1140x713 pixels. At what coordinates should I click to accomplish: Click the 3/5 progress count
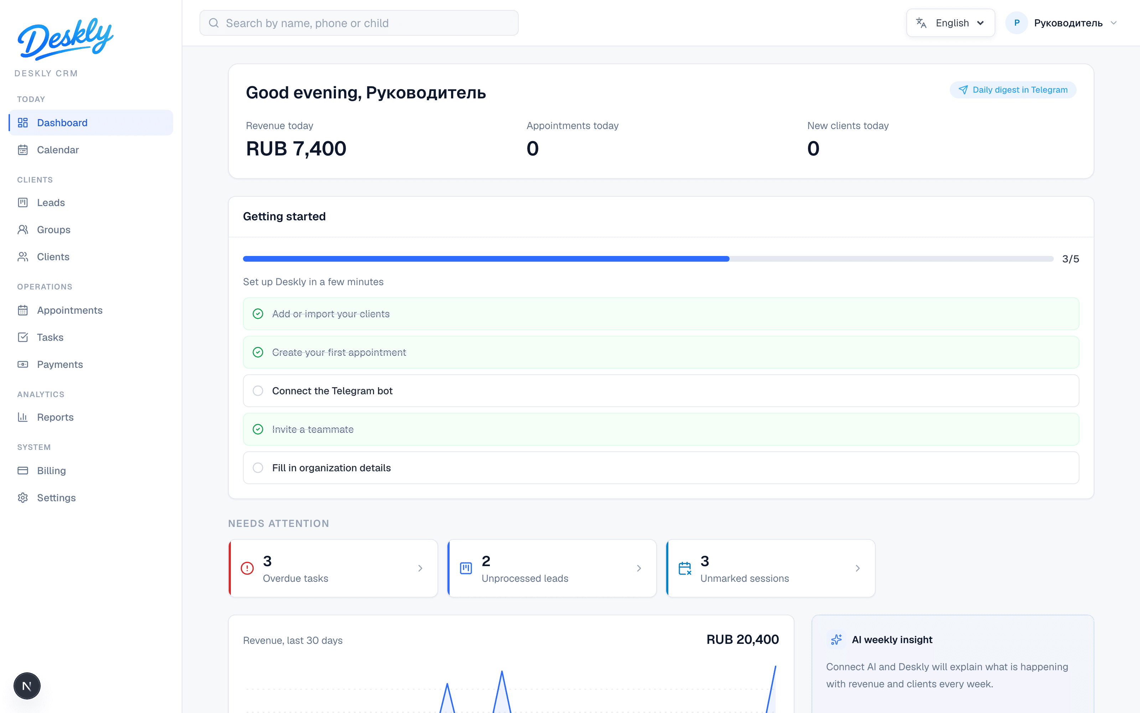1070,259
